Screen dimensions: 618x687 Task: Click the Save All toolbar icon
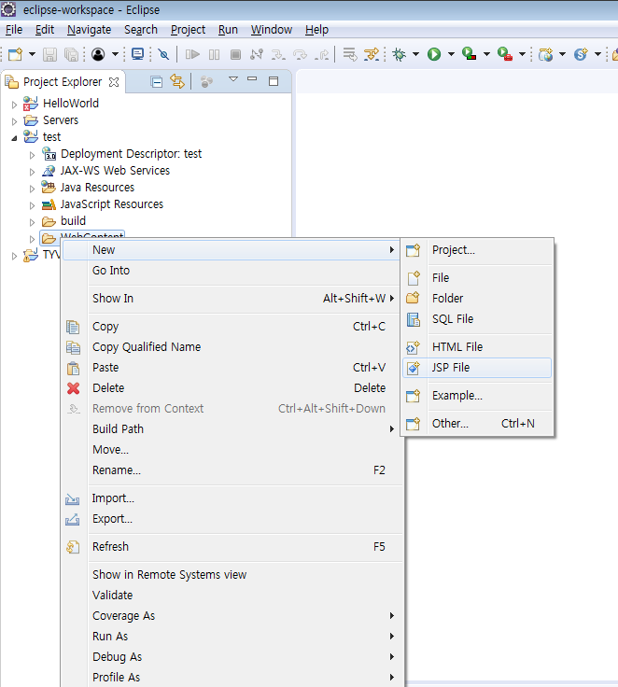coord(71,54)
